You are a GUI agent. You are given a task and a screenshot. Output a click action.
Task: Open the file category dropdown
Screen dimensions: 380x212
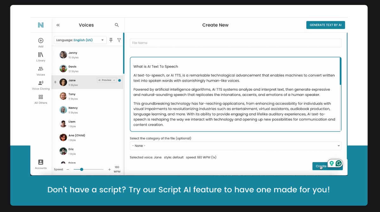(x=236, y=146)
